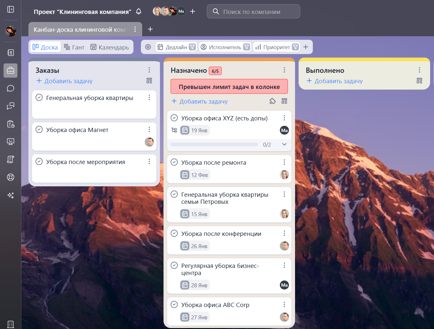Check off Уборка после ремонта task
Viewport: 434px width, 329px height.
click(174, 162)
